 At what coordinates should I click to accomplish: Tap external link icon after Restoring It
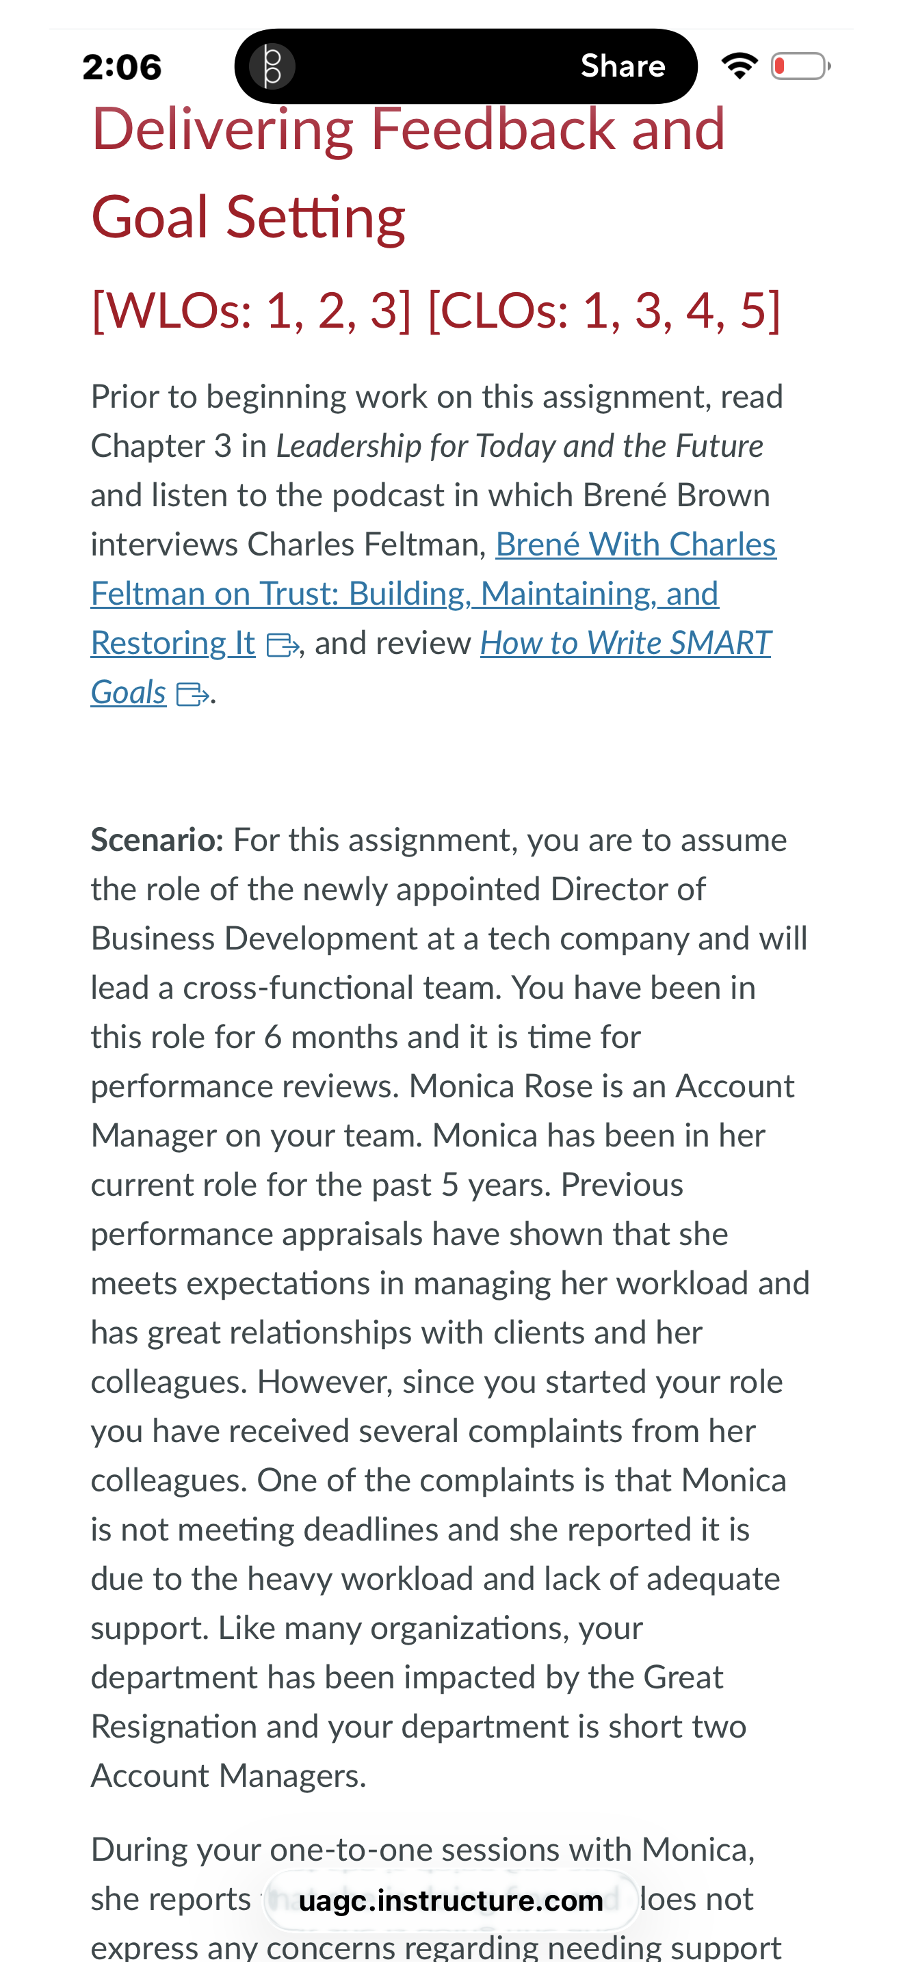point(282,646)
